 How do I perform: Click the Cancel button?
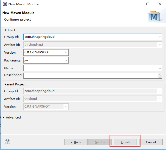[151, 142]
